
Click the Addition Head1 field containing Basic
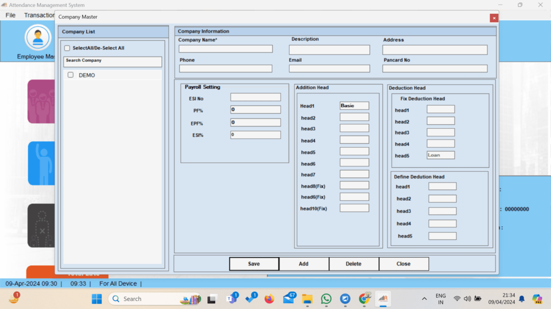point(354,106)
